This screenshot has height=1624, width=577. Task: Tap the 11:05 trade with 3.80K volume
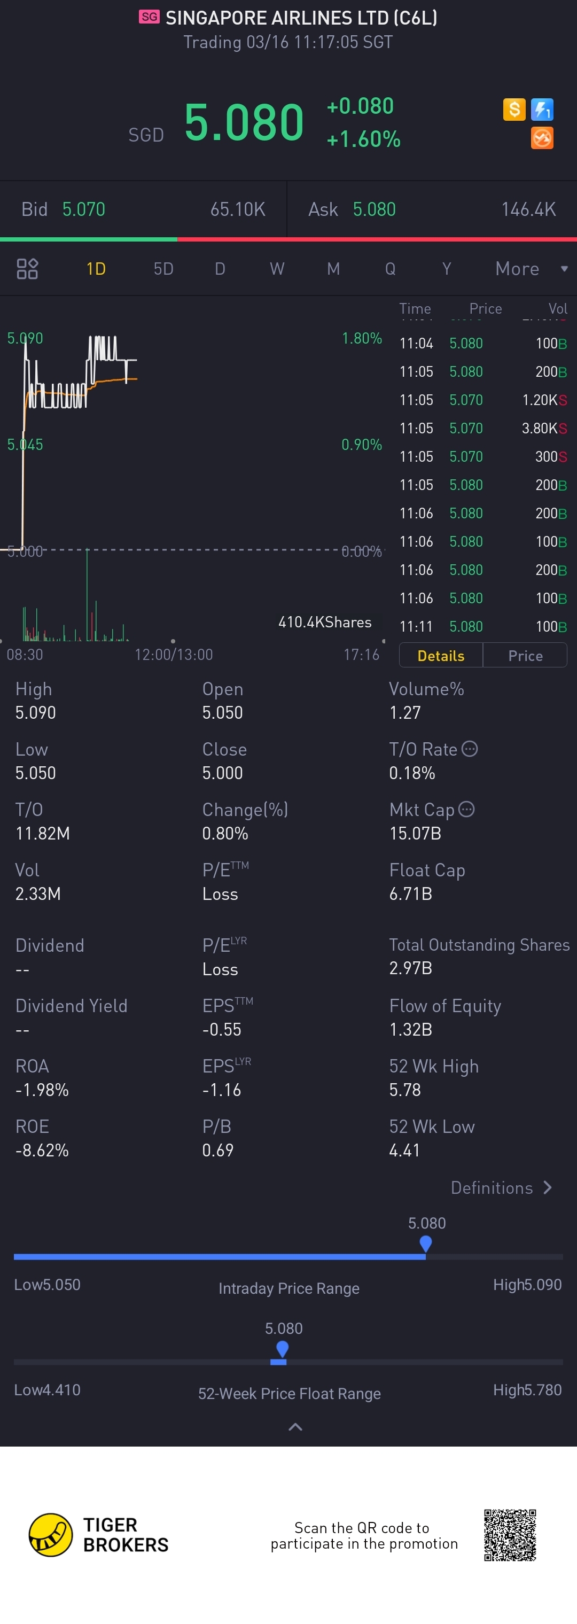(483, 428)
